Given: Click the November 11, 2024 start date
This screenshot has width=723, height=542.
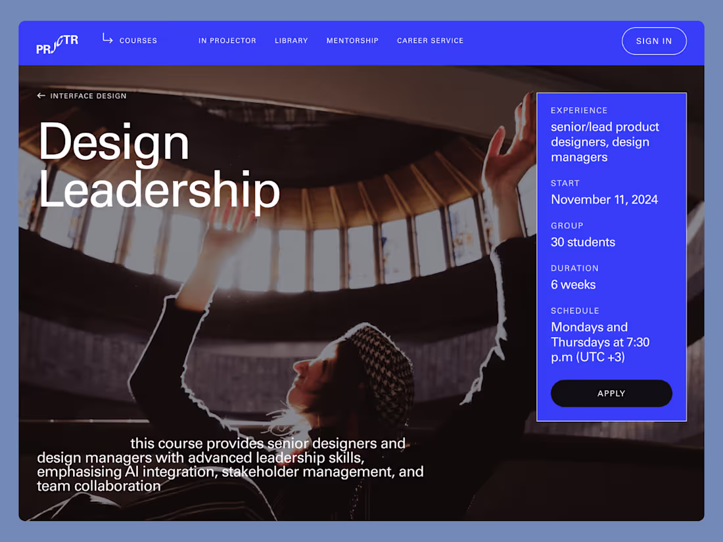Looking at the screenshot, I should click(x=604, y=199).
